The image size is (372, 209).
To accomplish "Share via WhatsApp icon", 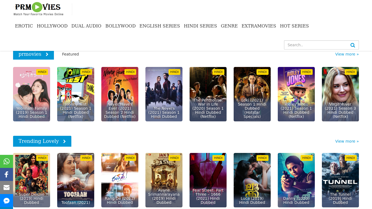I will pyautogui.click(x=7, y=161).
